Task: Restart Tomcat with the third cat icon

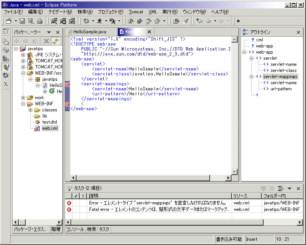Action: click(73, 21)
